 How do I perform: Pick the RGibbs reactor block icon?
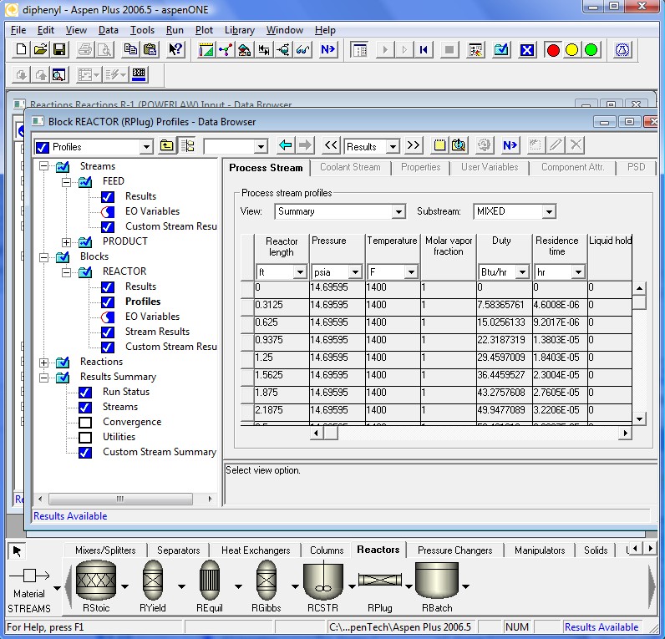[266, 581]
